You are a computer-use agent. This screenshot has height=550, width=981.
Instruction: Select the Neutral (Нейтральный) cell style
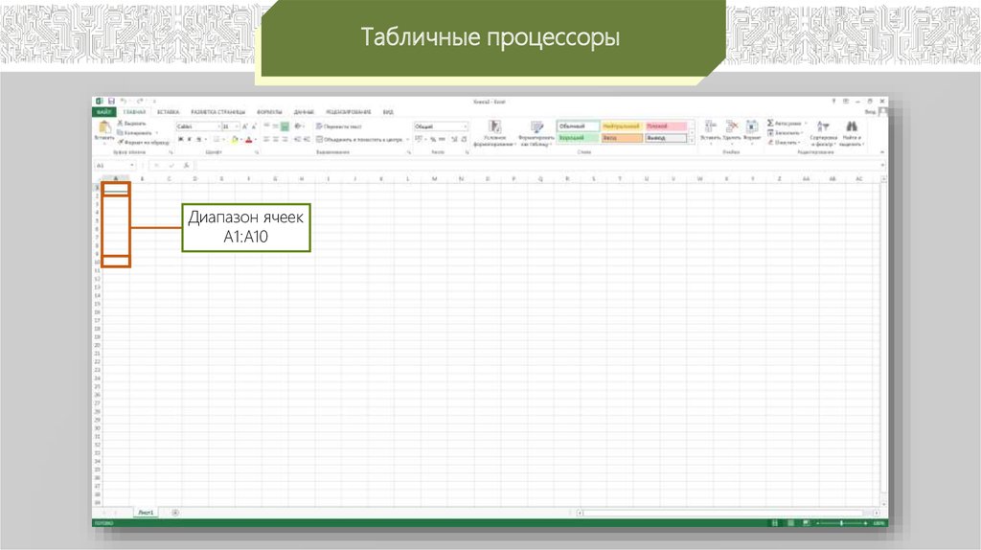[x=622, y=126]
